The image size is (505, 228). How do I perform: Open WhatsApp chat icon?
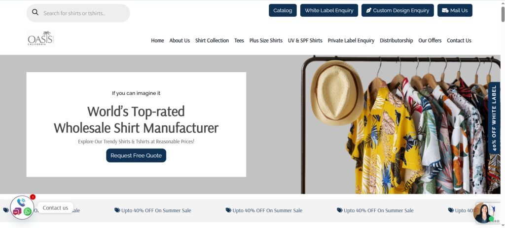[x=28, y=212]
